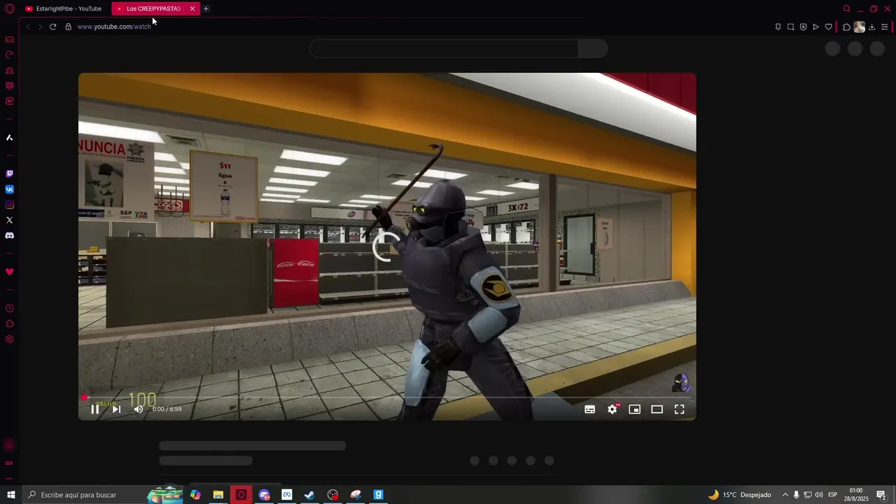Open Discord in the sidebar
The width and height of the screenshot is (896, 504).
pos(9,235)
